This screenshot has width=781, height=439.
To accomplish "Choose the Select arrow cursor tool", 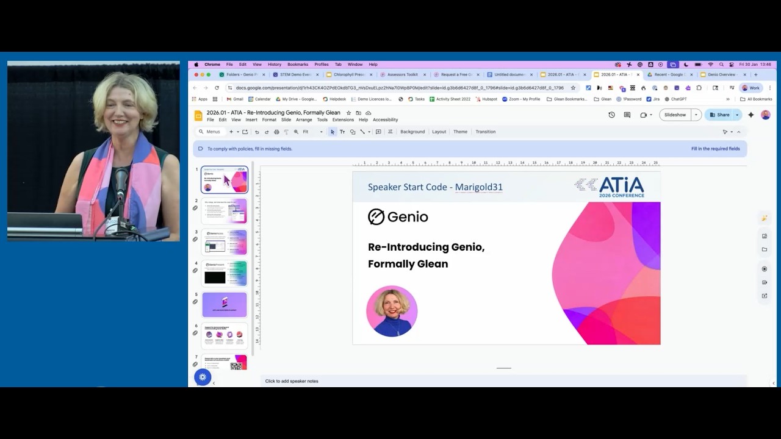I will (333, 132).
